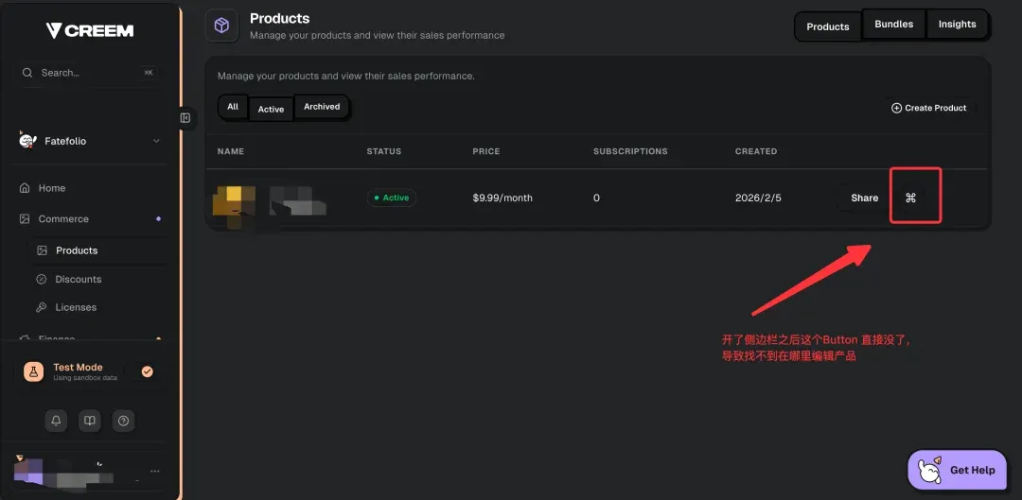
Task: Open the account three-dots menu
Action: (155, 471)
